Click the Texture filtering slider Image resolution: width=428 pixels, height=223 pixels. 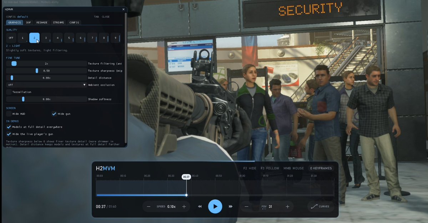coord(46,64)
